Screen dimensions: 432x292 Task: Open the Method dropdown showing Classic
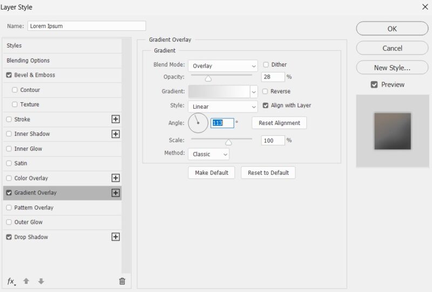[208, 154]
